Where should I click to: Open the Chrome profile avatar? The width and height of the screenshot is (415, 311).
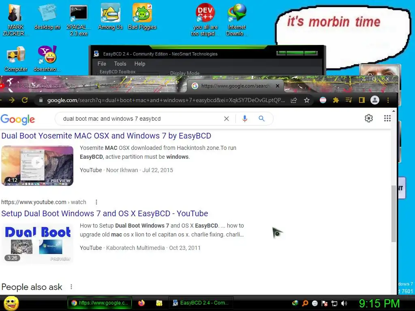375,100
